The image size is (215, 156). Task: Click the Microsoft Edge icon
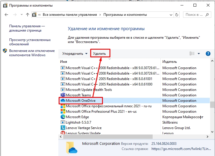[x=63, y=117]
